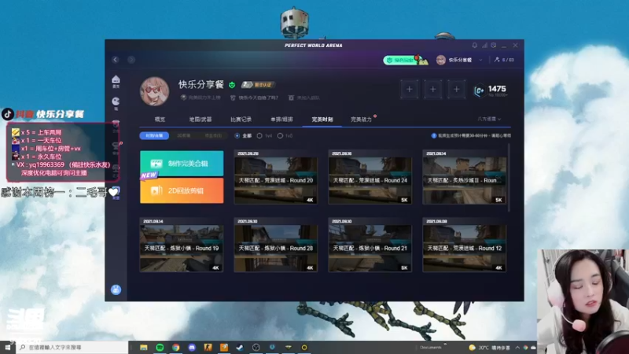Select the blue highlighted filter pill

click(154, 135)
